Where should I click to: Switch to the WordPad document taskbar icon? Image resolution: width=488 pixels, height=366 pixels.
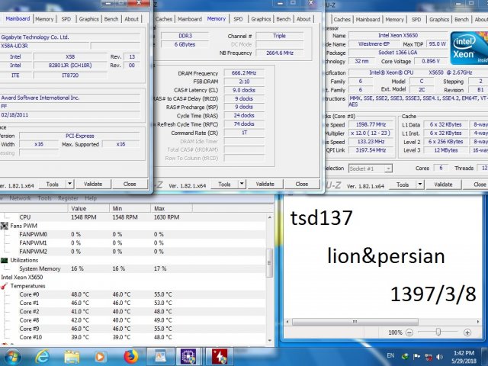(160, 357)
